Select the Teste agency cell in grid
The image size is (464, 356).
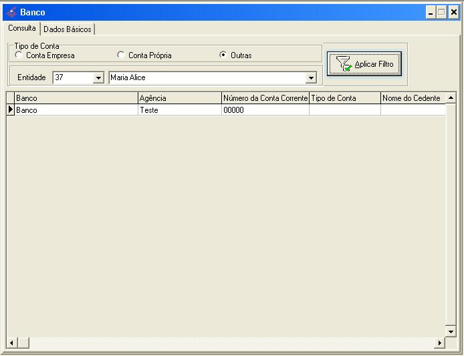tap(179, 110)
